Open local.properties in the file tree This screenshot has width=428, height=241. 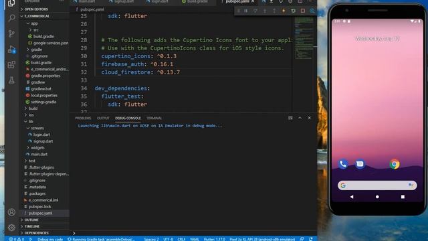44,95
